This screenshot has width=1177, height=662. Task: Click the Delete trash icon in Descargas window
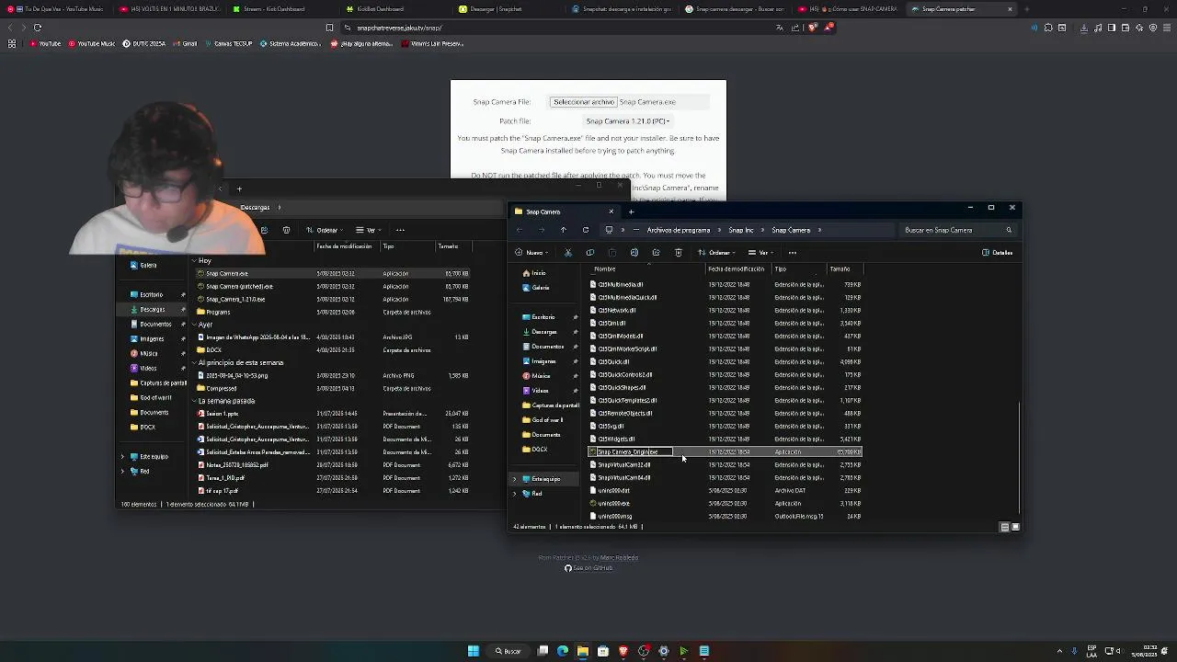click(286, 230)
